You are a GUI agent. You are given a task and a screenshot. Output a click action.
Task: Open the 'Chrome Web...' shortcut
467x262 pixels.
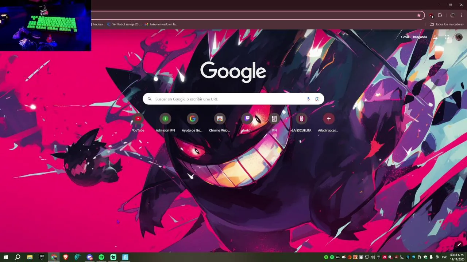[220, 122]
